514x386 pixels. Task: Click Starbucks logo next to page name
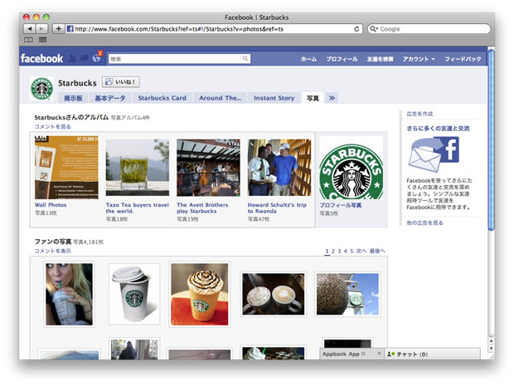click(41, 88)
